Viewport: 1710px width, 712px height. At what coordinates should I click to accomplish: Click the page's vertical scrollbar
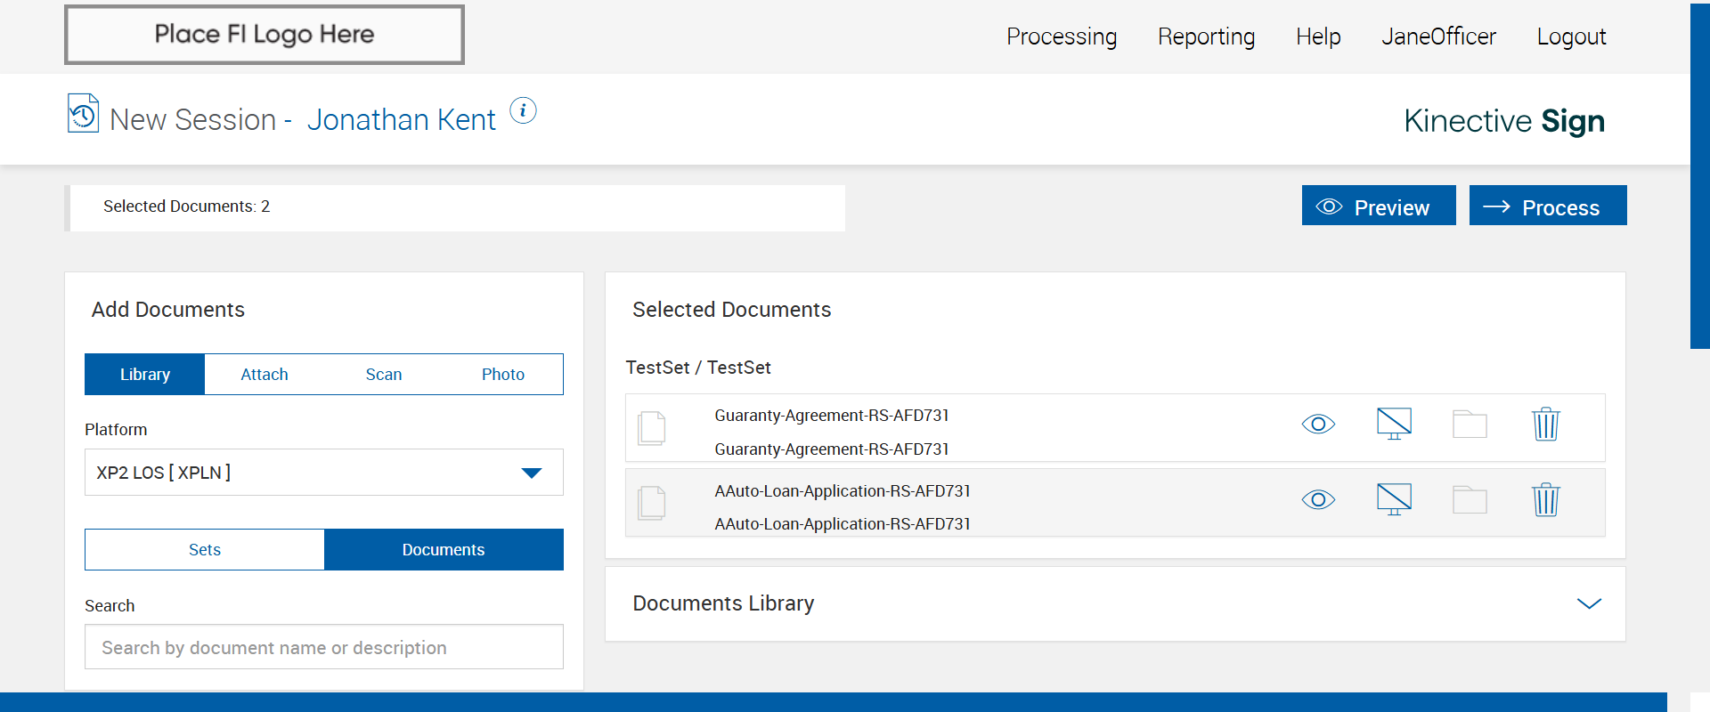coord(1699,178)
